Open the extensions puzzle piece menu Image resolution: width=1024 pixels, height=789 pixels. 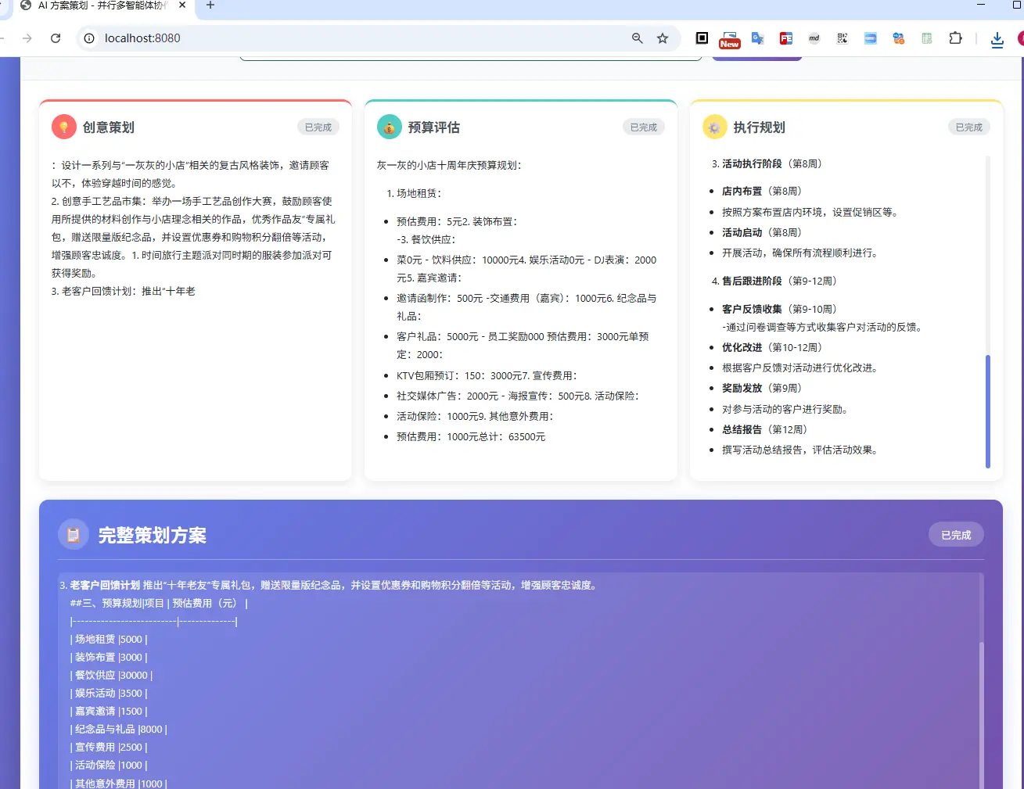[x=955, y=38]
